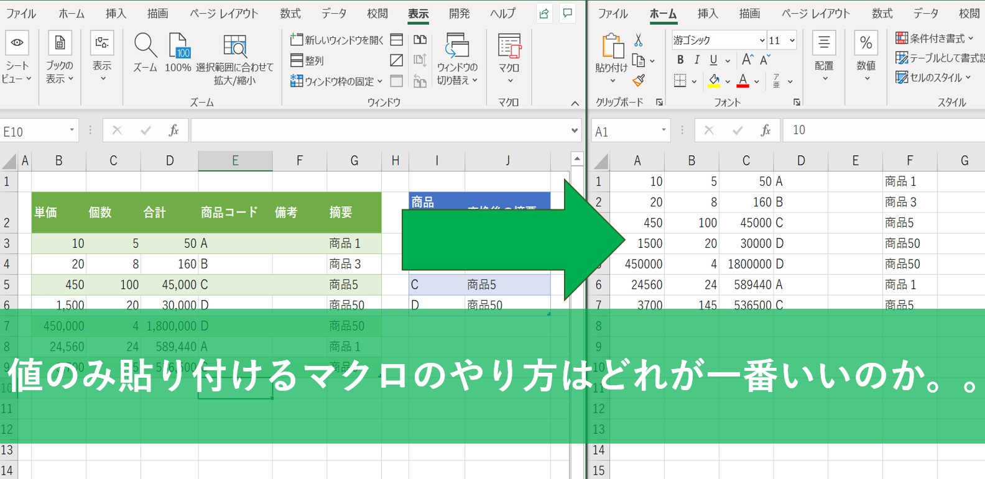The height and width of the screenshot is (479, 985).
Task: Click the 整列 arrange windows button
Action: pos(308,60)
